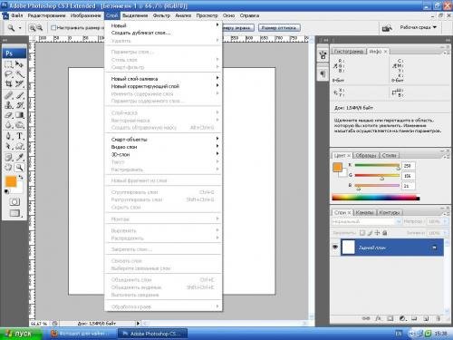Click the Пуск start button
The image size is (453, 340).
tap(21, 334)
